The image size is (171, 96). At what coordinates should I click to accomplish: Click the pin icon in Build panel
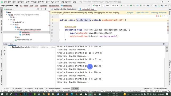click(5, 51)
